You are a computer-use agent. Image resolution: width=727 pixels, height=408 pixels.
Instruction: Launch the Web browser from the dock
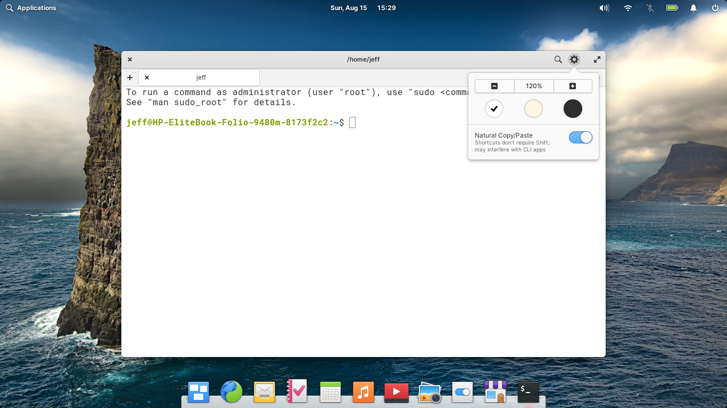(x=232, y=392)
